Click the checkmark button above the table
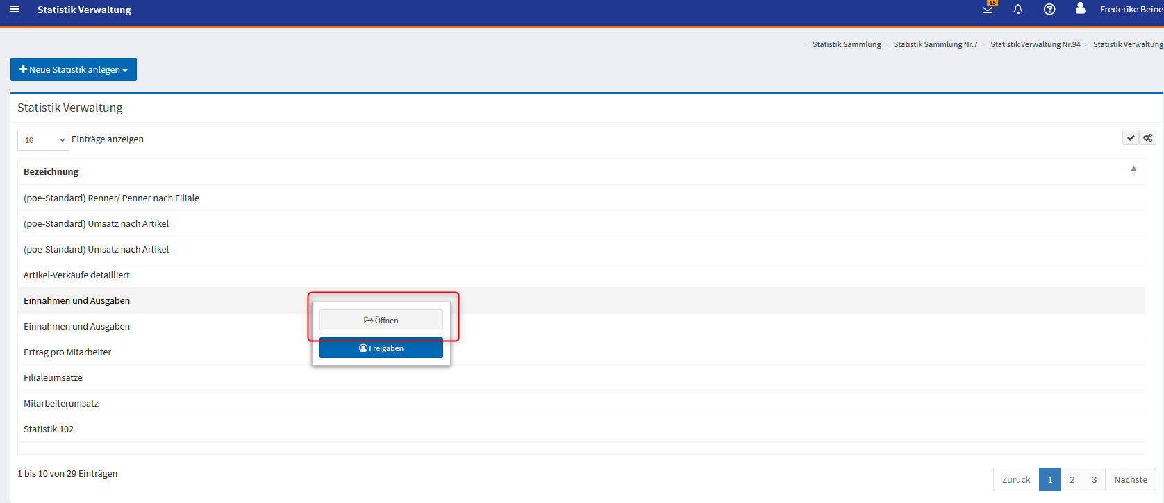Screen dimensions: 1164x503 click(1131, 138)
